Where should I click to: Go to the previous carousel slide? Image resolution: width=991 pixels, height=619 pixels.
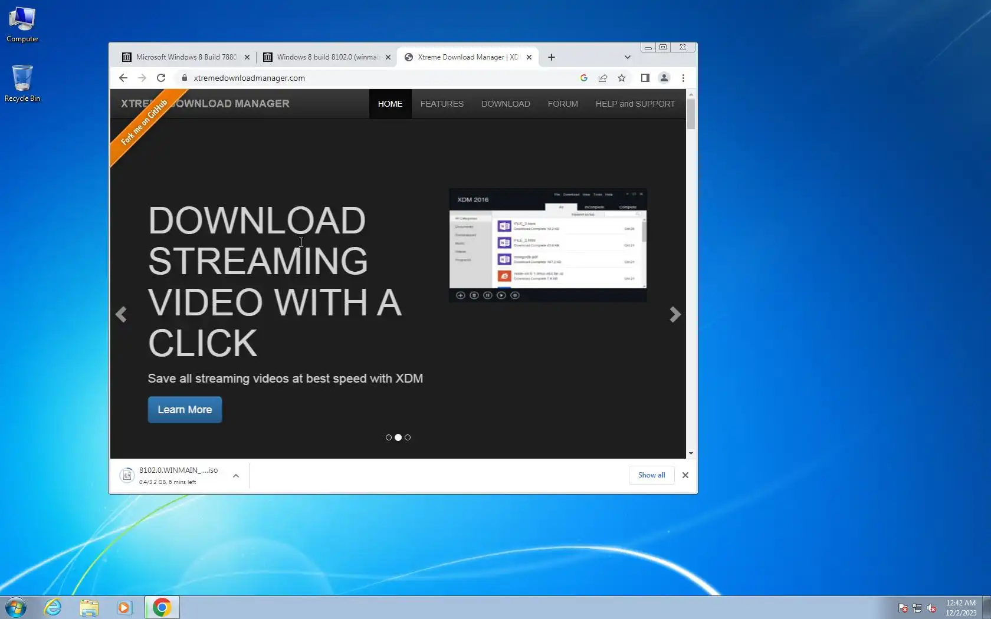[x=122, y=315]
